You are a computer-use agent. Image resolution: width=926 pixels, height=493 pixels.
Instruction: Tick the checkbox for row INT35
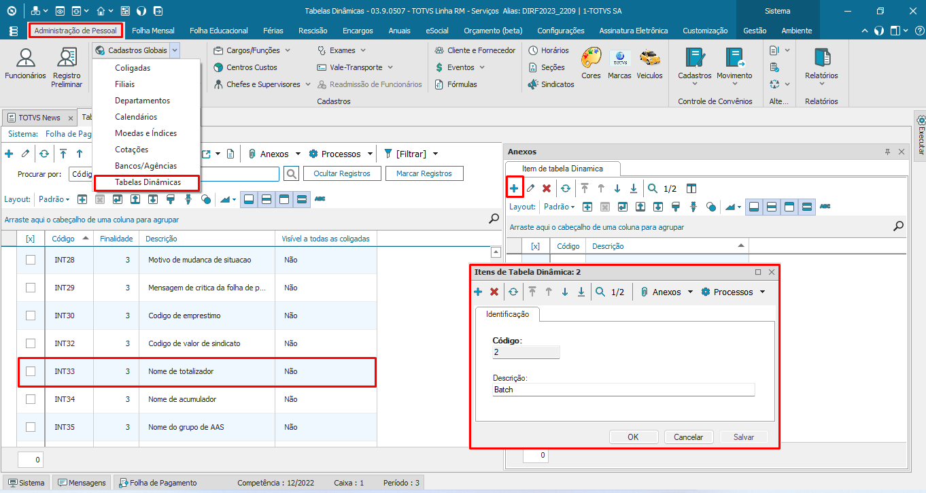[31, 427]
